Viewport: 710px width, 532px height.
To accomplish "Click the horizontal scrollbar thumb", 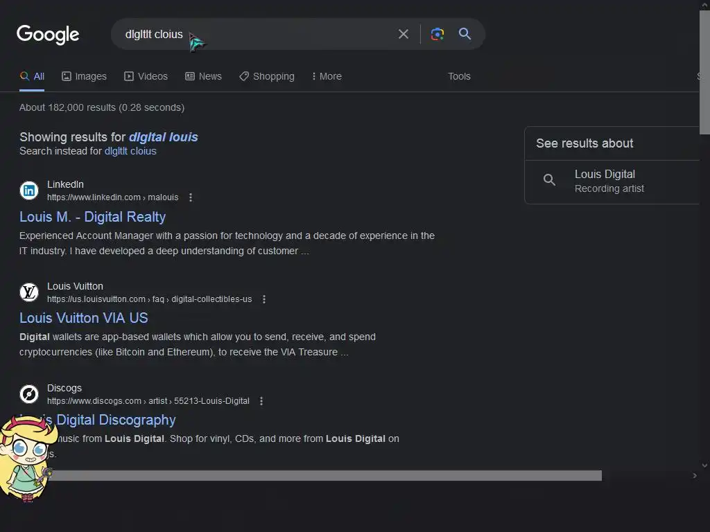I will [x=324, y=475].
